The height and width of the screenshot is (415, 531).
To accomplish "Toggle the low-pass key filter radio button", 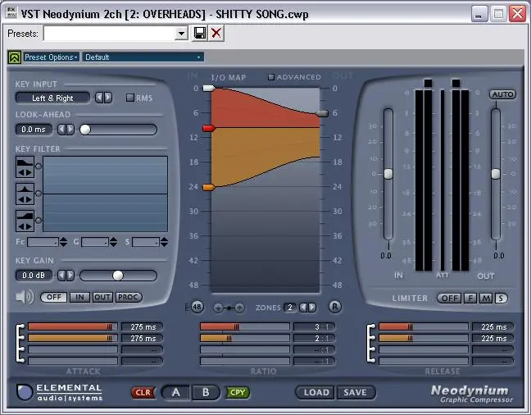I will [39, 166].
